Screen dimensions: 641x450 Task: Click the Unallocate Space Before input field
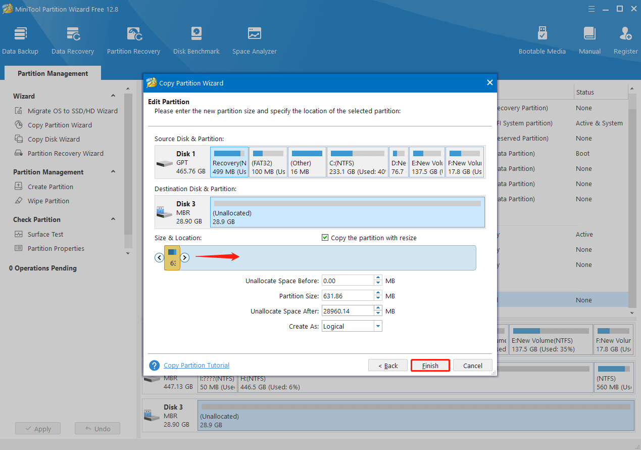click(348, 281)
